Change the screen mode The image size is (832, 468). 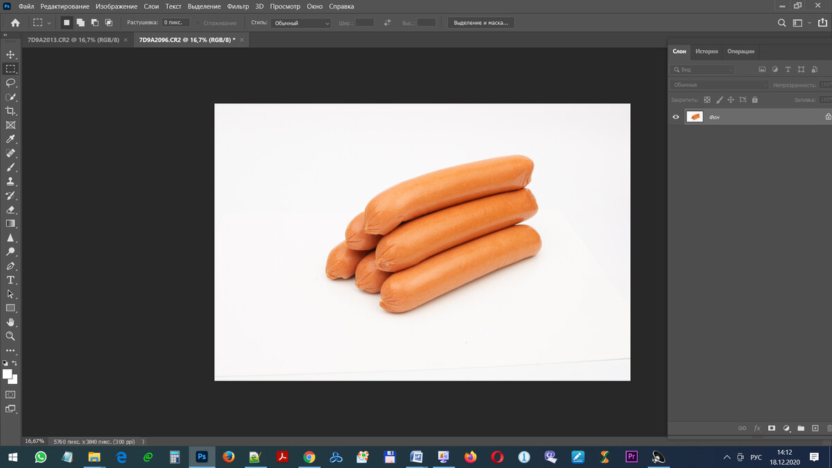[x=10, y=409]
